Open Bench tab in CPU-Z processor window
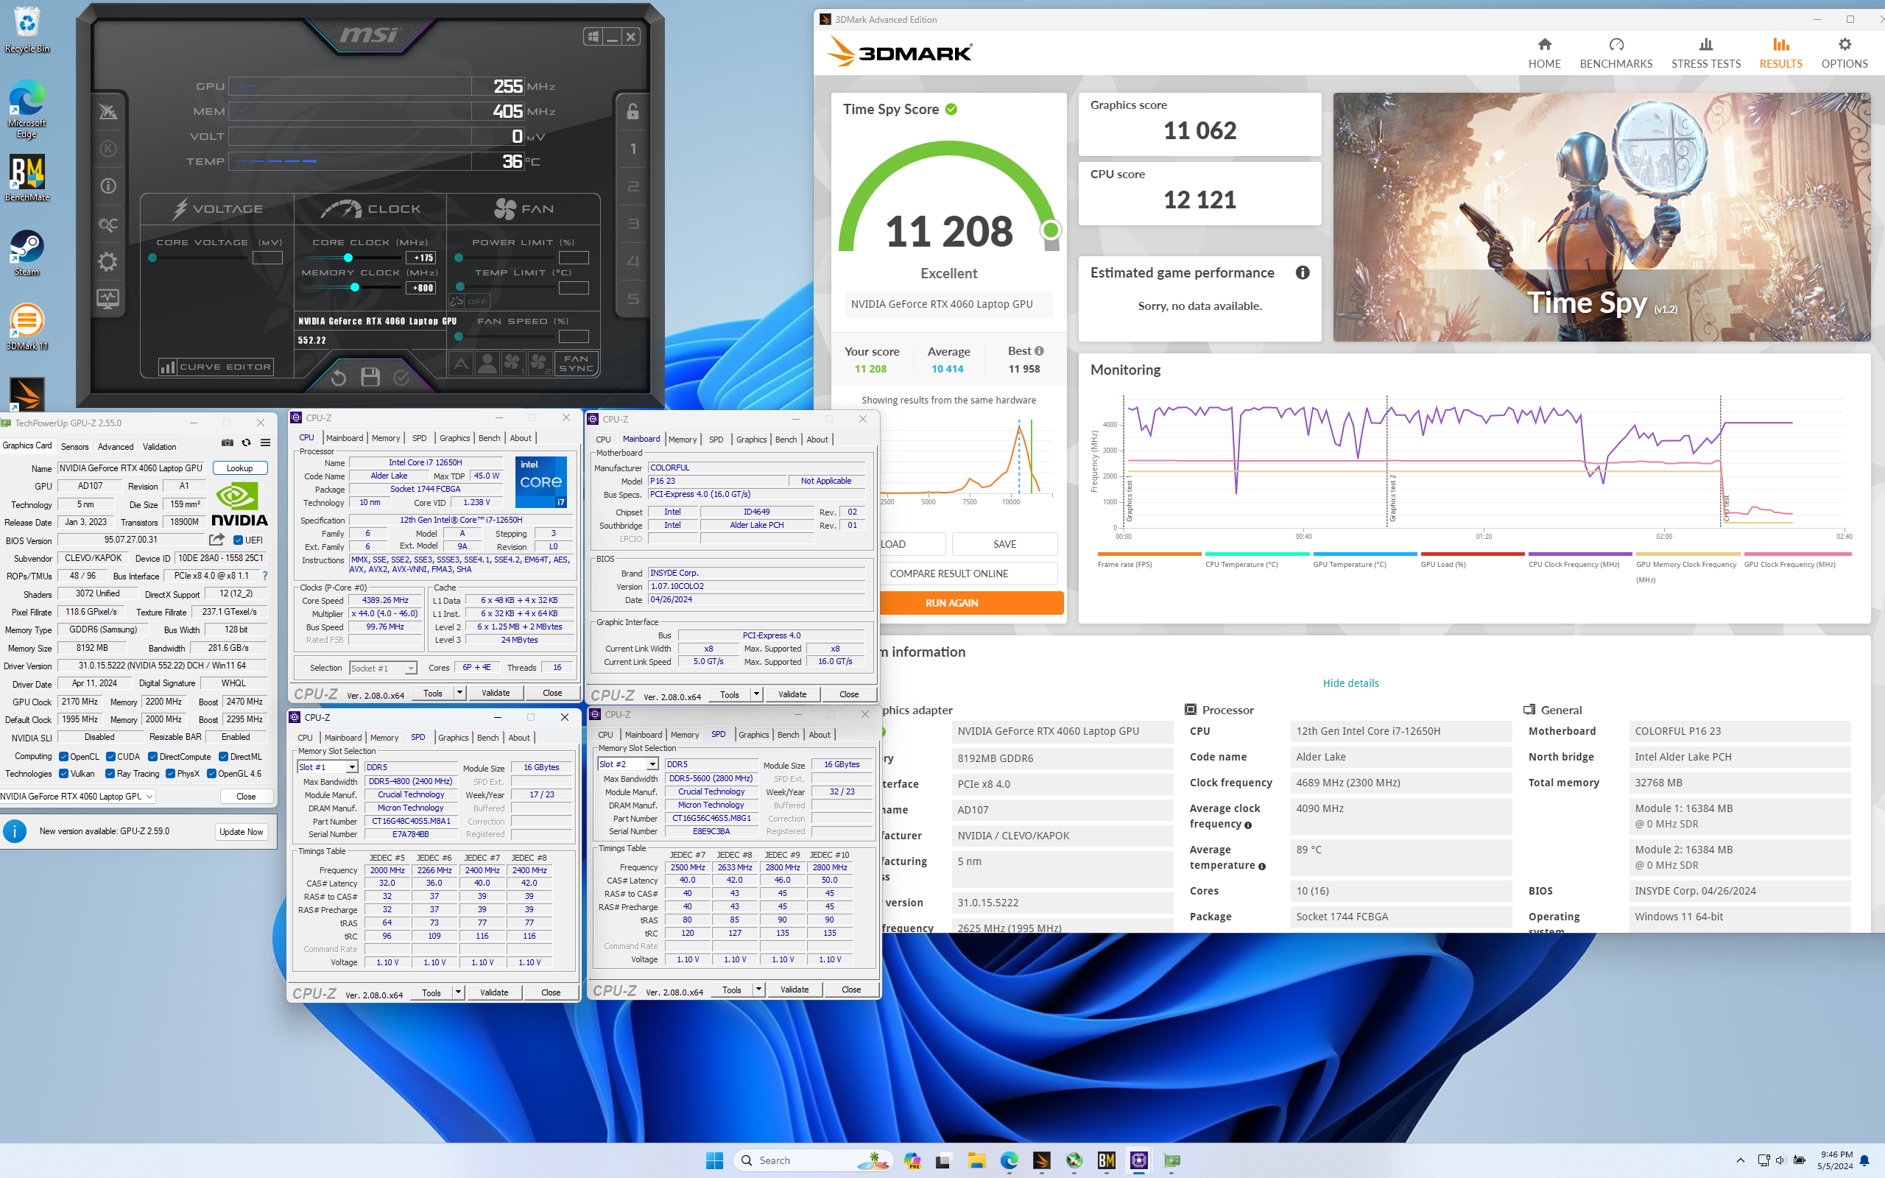The height and width of the screenshot is (1178, 1885). click(x=489, y=438)
